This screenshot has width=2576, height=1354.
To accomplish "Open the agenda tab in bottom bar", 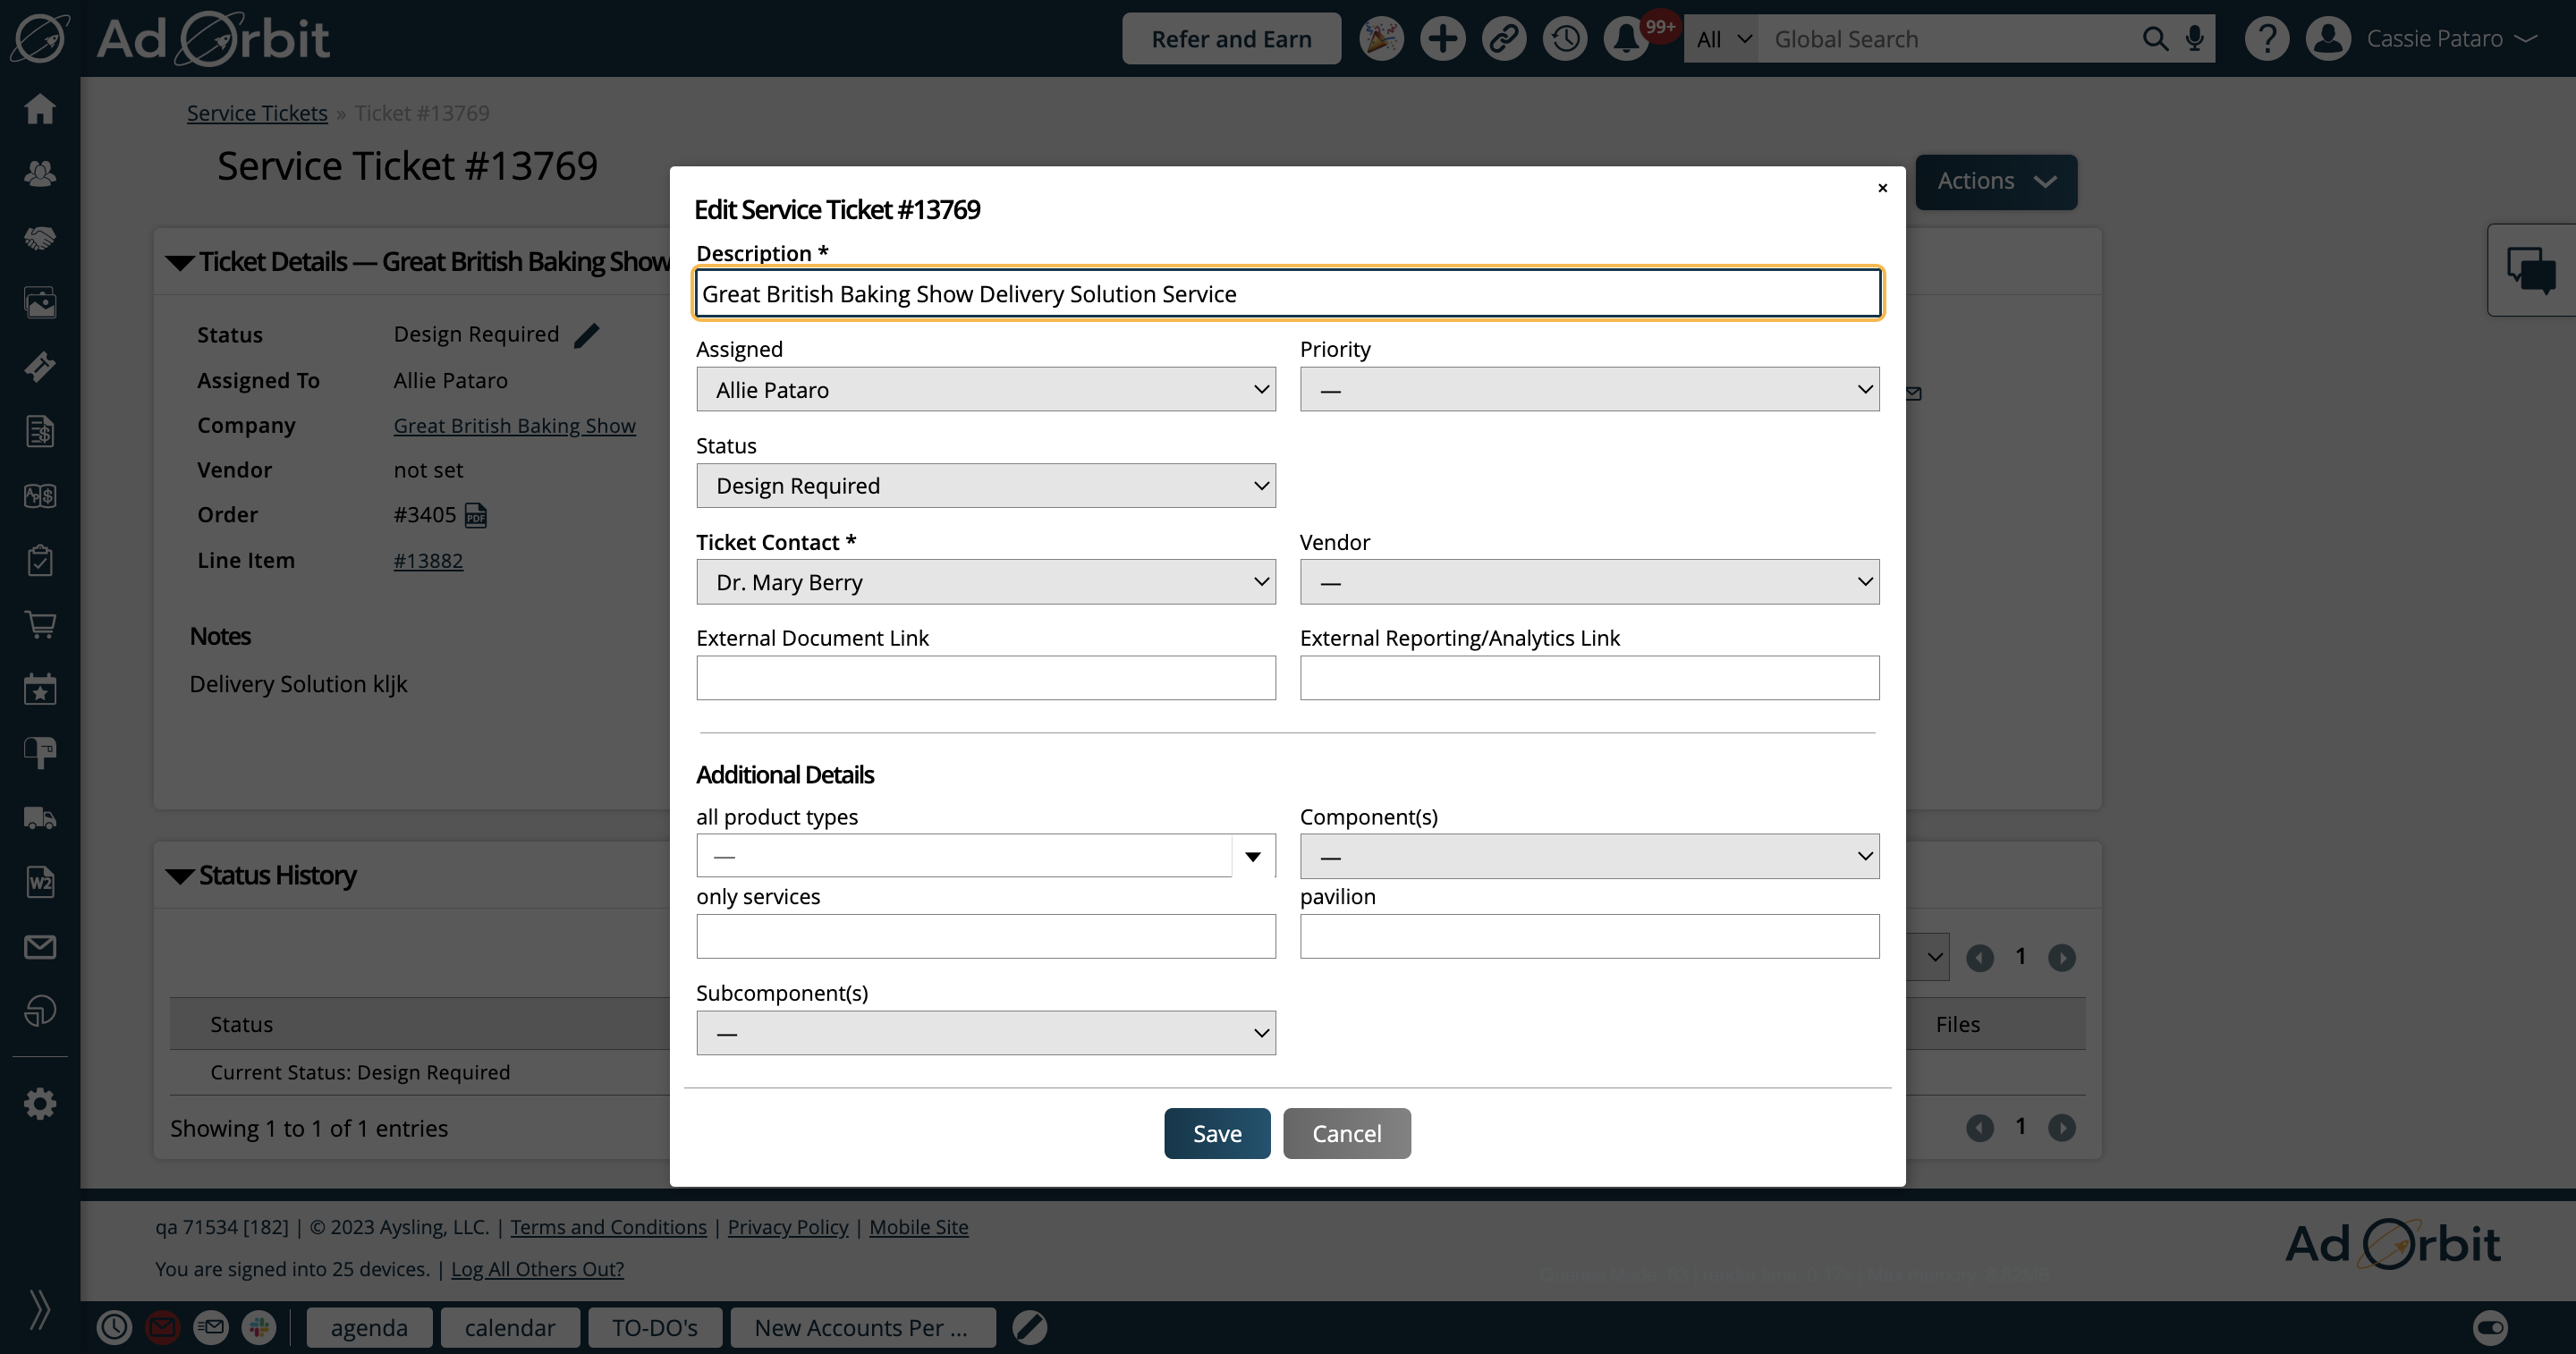I will click(x=369, y=1328).
